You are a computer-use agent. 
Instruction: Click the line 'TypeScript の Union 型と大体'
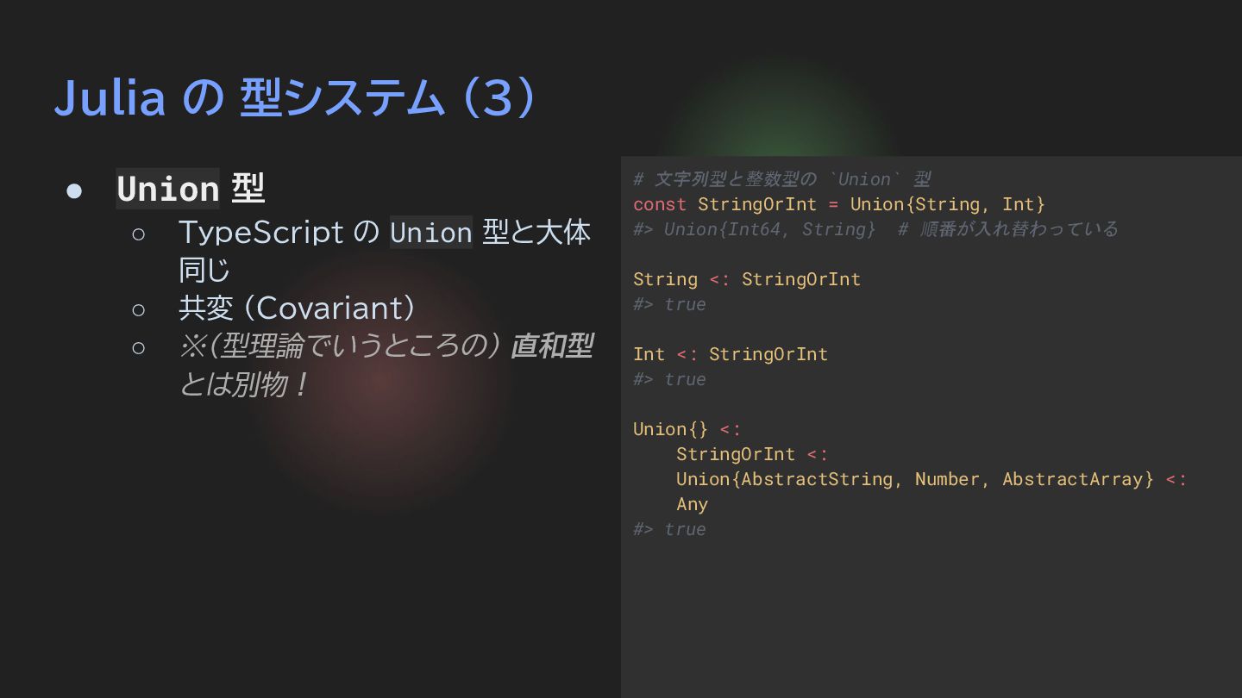click(x=385, y=232)
